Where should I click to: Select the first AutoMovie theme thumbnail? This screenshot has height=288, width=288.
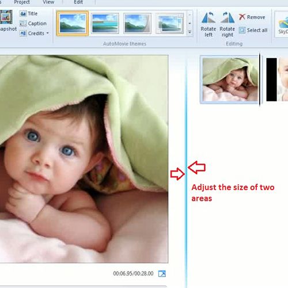coord(73,24)
